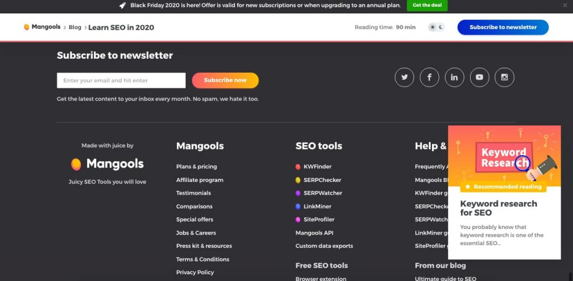Click the rocket icon in banner
The height and width of the screenshot is (281, 573).
[123, 6]
